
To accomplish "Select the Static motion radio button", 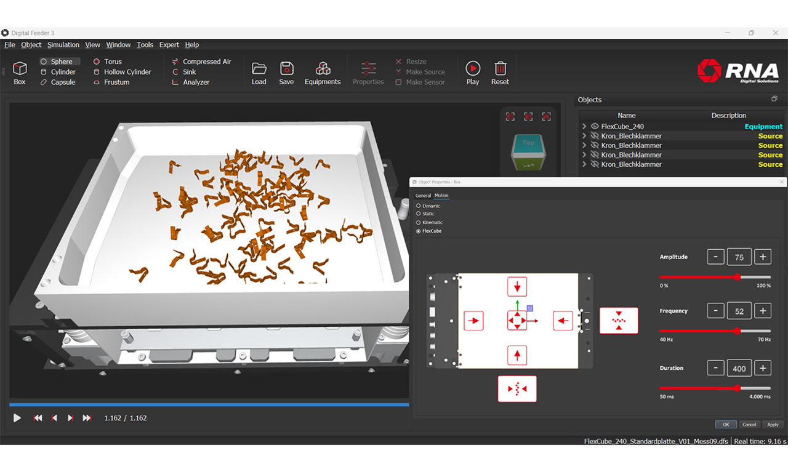I will coord(419,214).
